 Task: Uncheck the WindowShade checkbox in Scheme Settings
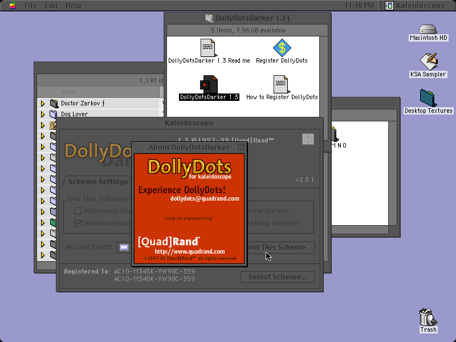[78, 223]
